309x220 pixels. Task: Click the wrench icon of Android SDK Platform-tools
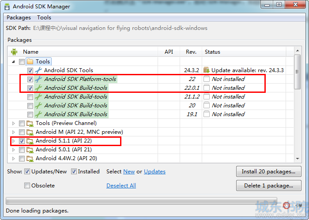point(38,79)
